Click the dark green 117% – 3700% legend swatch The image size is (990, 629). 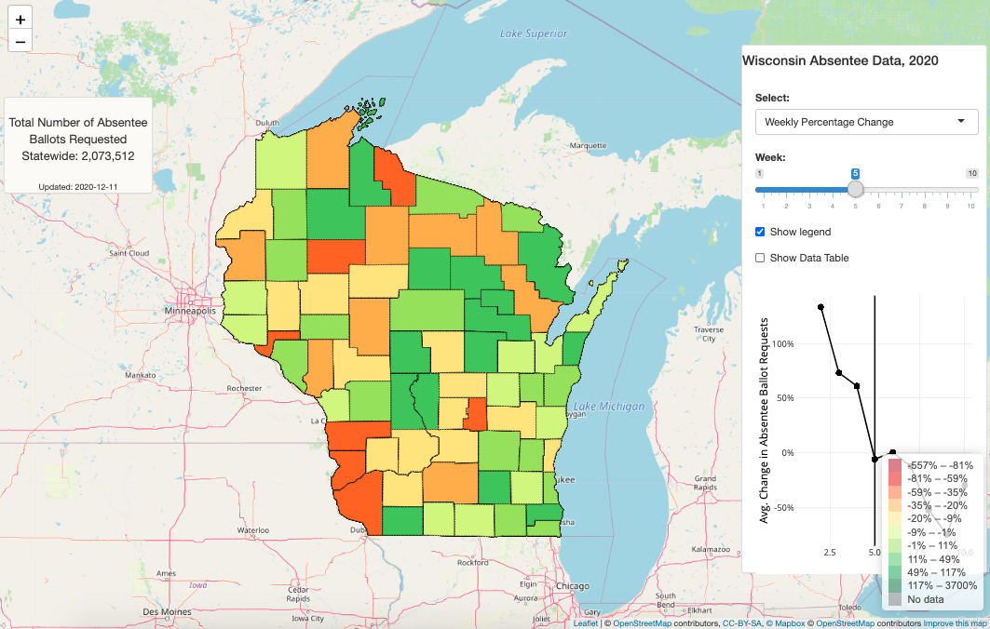895,585
